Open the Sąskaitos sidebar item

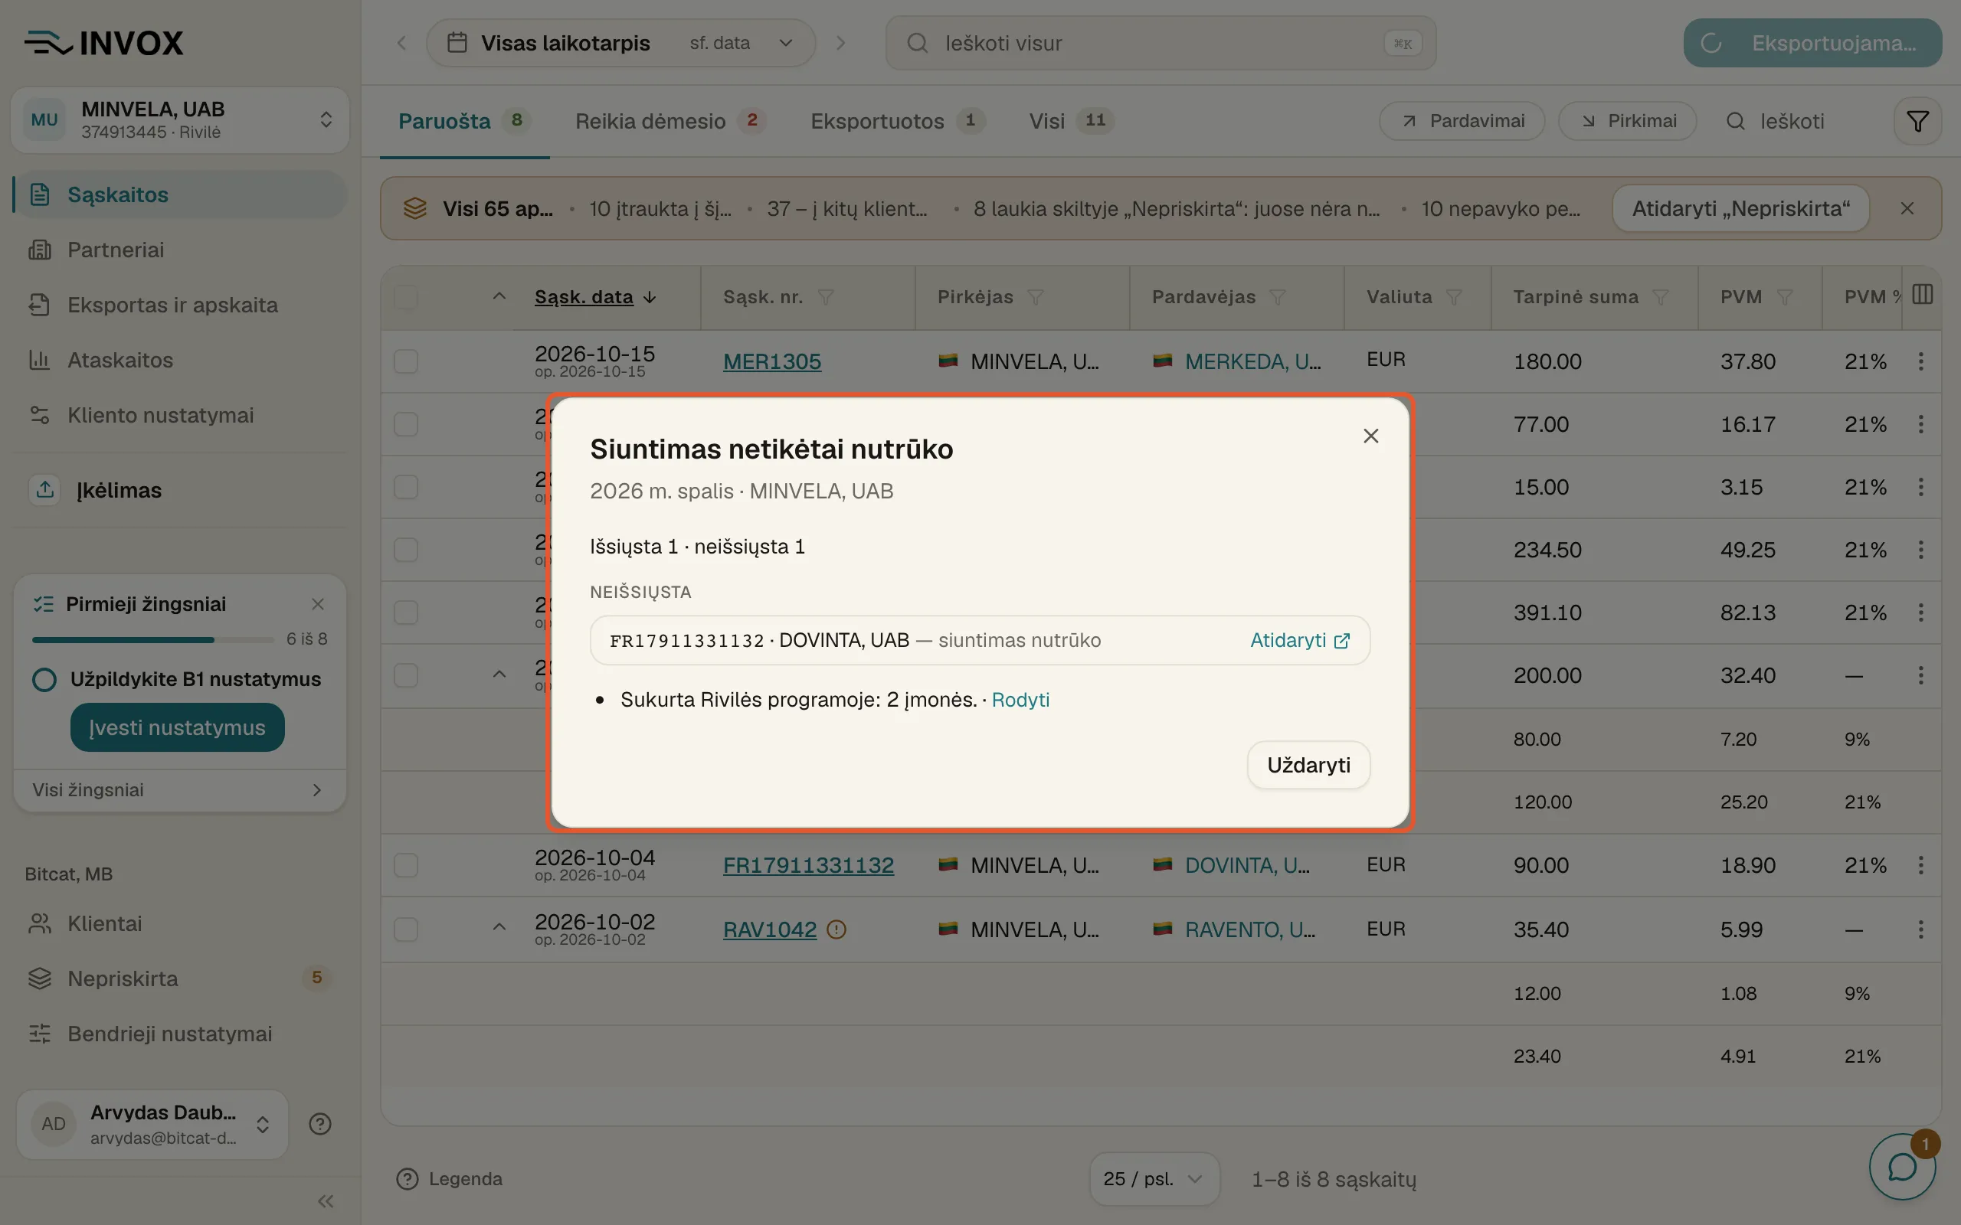(180, 194)
